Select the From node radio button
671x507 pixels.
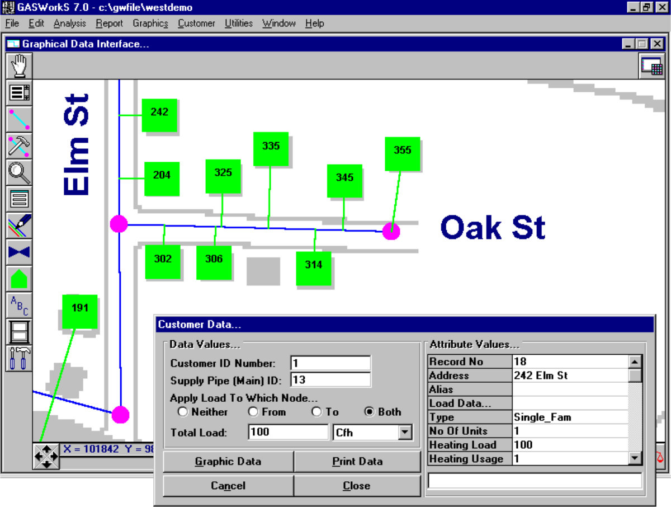point(253,412)
